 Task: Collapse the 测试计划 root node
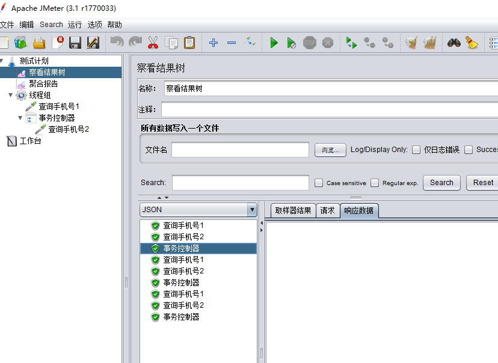point(2,61)
